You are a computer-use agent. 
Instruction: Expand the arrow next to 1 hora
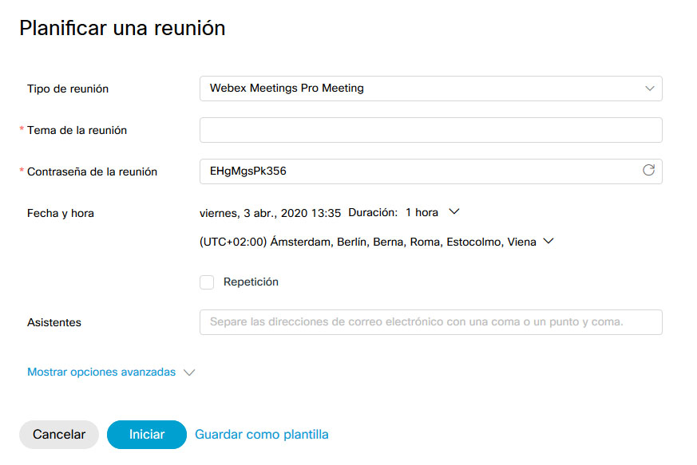[x=454, y=212]
